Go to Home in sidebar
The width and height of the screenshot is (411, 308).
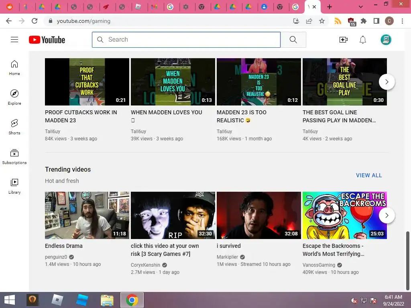(14, 68)
